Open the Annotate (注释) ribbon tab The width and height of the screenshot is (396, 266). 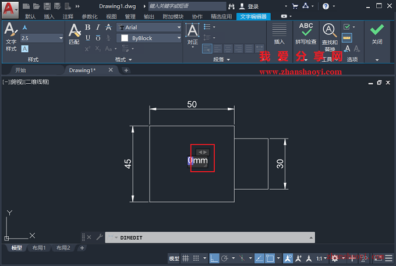[x=68, y=17]
